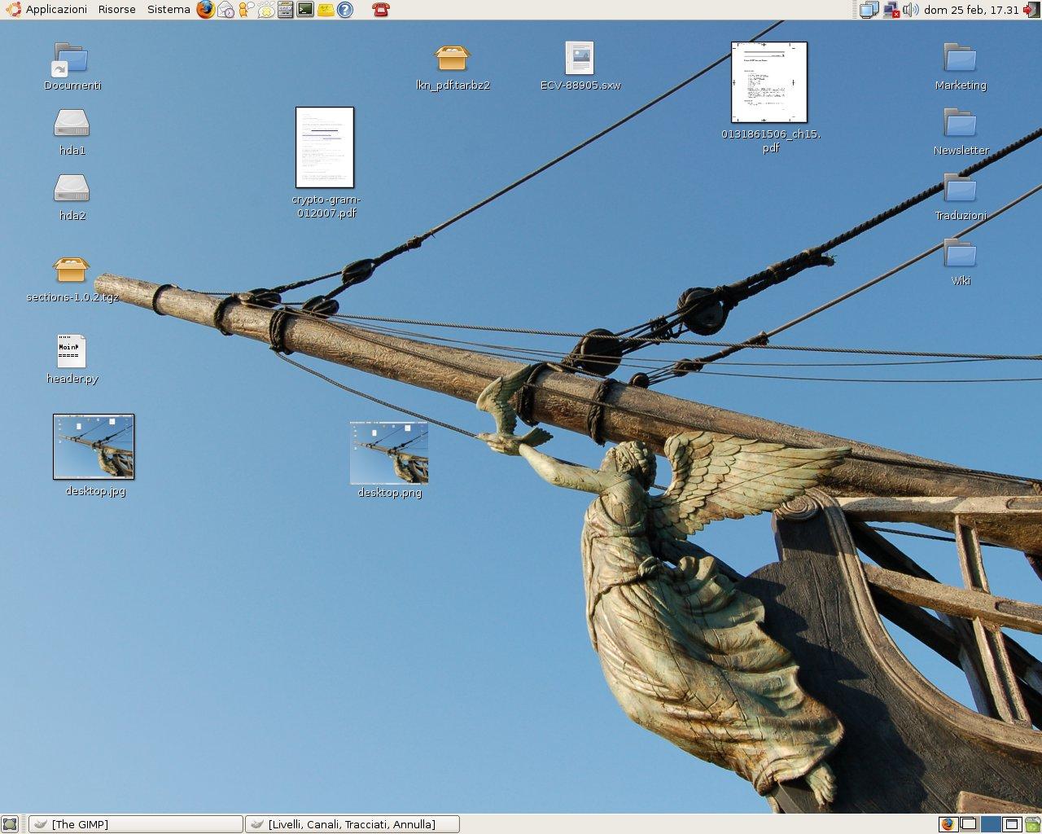Toggle the show desktop button
This screenshot has height=834, width=1042.
tap(9, 824)
